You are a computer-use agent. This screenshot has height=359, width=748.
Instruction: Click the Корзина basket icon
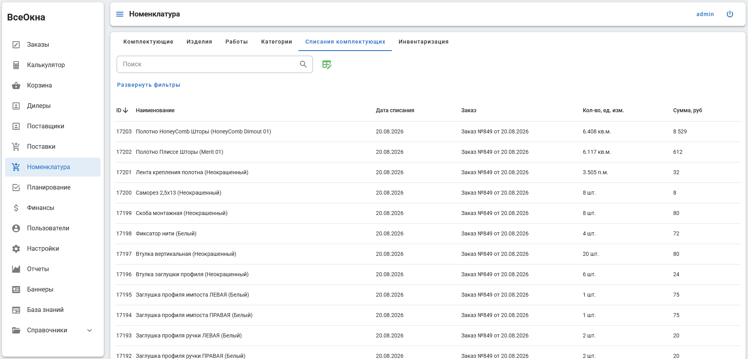coord(16,86)
